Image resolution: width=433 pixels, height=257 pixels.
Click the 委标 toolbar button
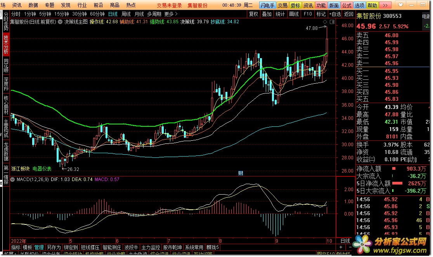click(x=295, y=5)
